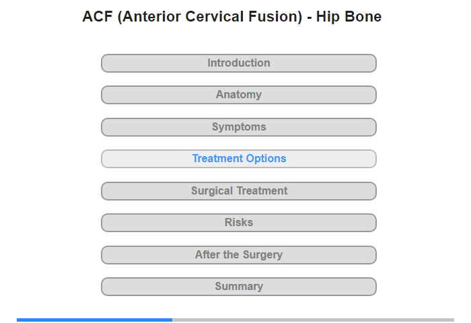Select the Symptoms menu button
The height and width of the screenshot is (323, 471).
[238, 127]
